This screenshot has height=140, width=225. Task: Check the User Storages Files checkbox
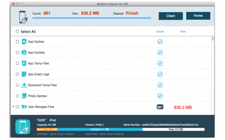17,107
